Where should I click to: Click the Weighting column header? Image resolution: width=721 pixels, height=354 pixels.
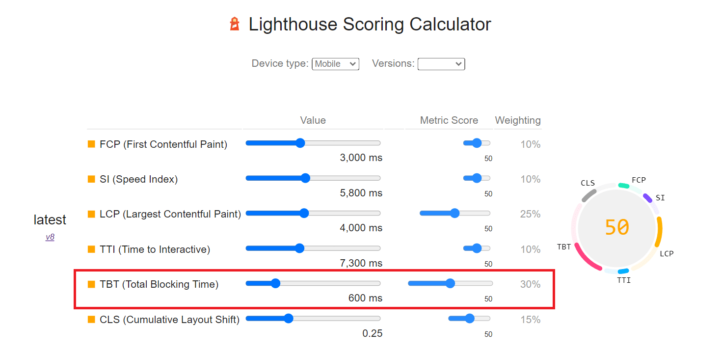point(518,120)
